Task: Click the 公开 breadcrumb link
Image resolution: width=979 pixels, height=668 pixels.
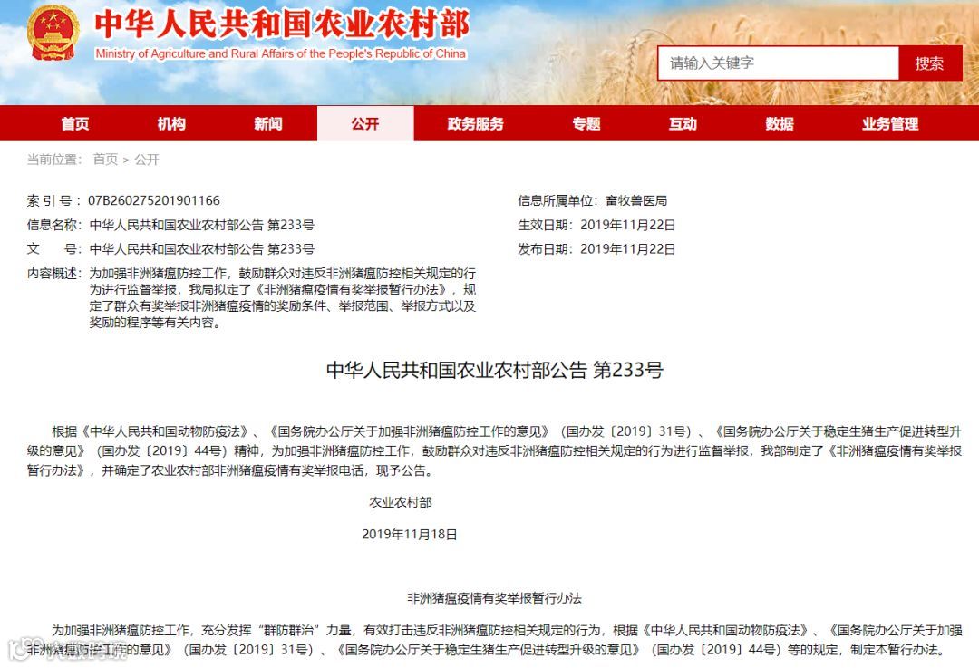Action: click(147, 160)
